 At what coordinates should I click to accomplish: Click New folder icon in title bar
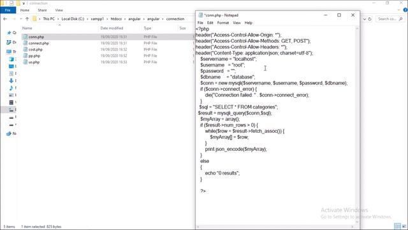tap(18, 3)
